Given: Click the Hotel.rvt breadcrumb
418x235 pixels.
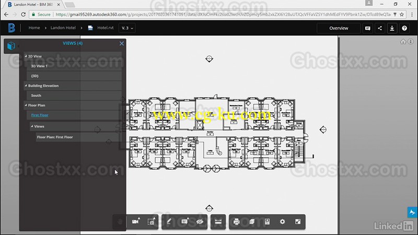Looking at the screenshot, I should (x=106, y=28).
